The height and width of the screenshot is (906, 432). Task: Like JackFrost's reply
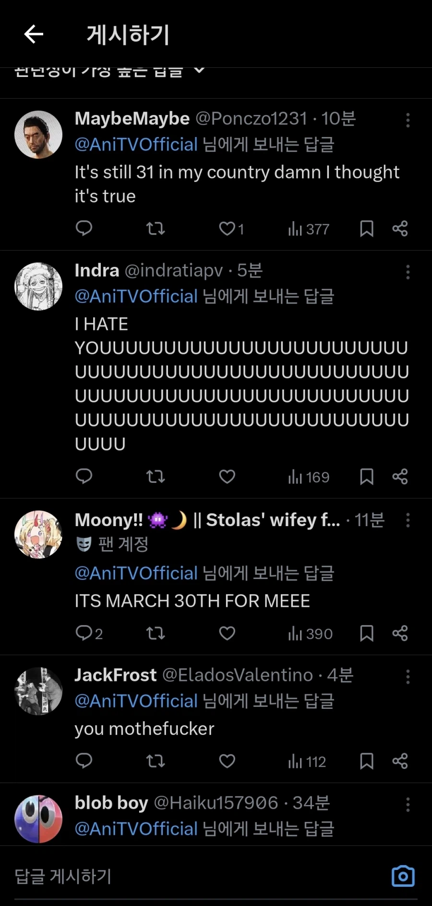[227, 761]
